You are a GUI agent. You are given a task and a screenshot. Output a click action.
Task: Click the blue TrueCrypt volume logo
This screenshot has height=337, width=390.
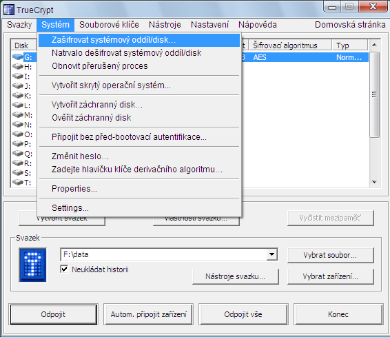click(33, 265)
